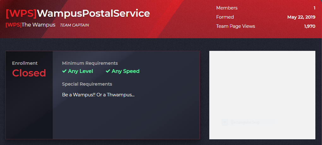This screenshot has height=145, width=322.
Task: Click the Minimum Requirements heading
Action: coord(90,63)
